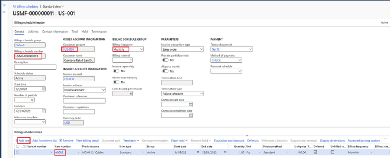This screenshot has width=390, height=158.
Task: Expand the Billing frequency dropdown in header
Action: (142, 49)
